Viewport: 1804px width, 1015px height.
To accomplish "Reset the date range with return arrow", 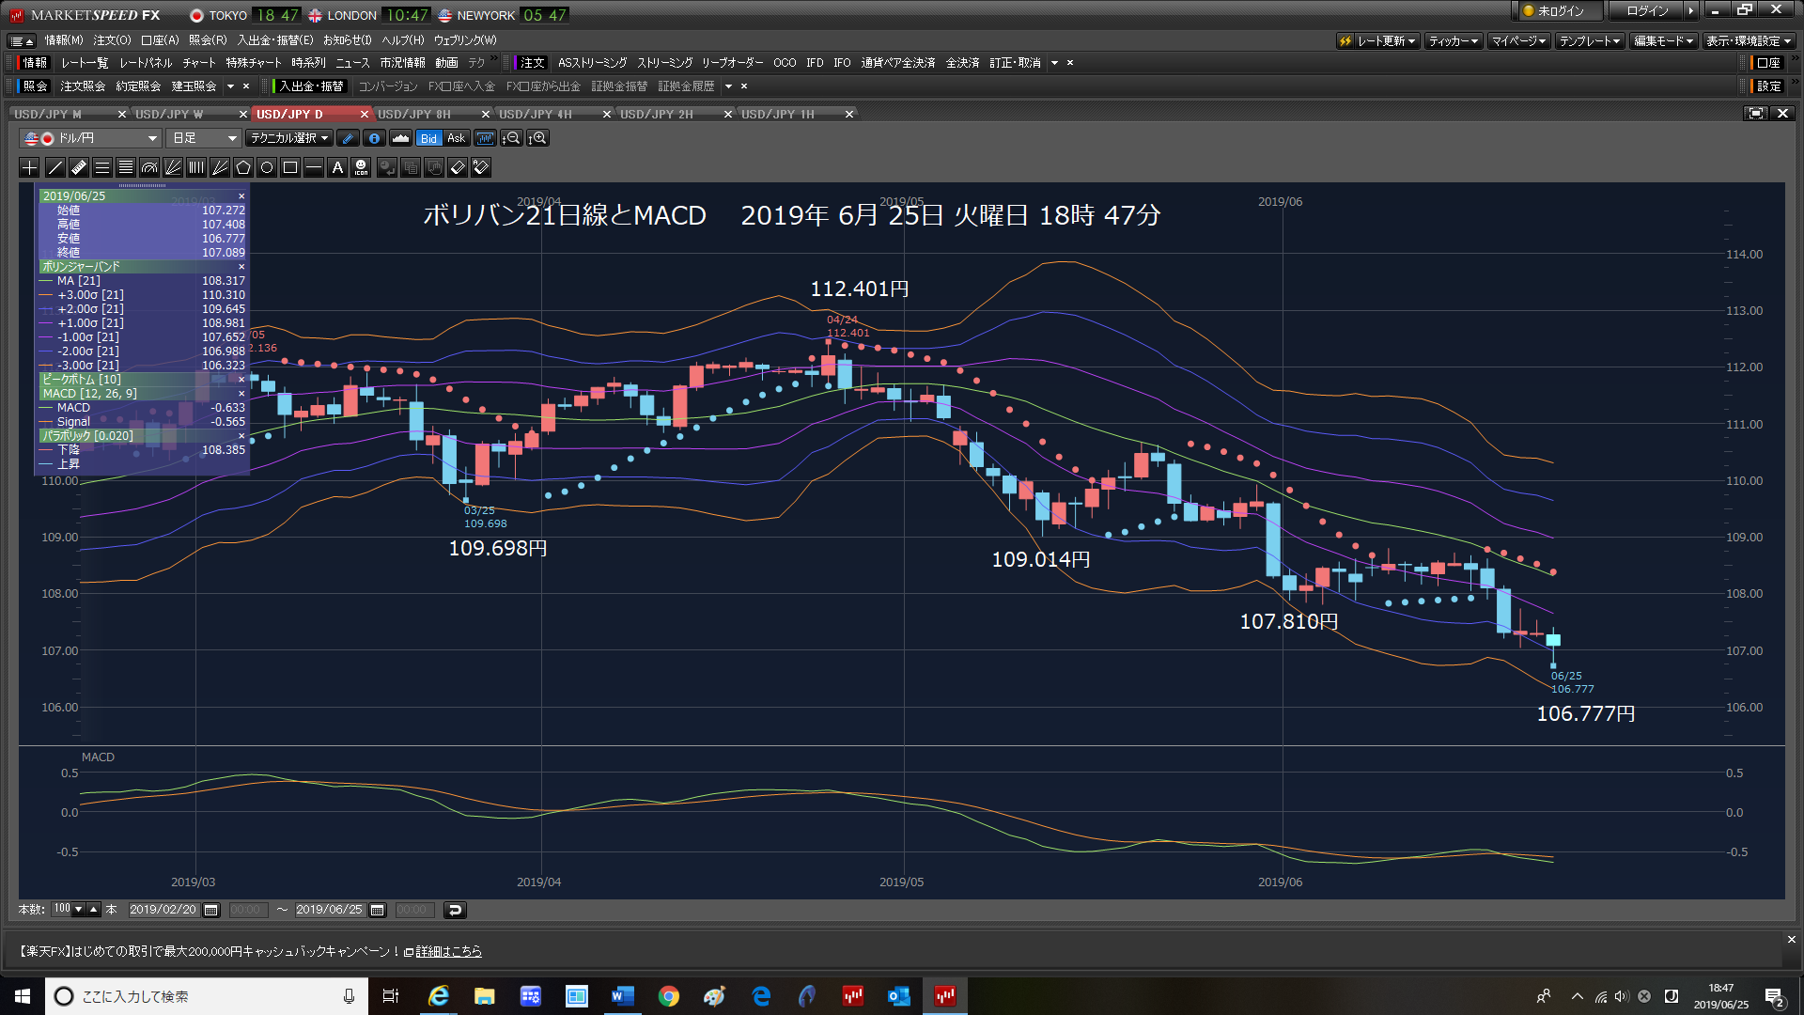I will [x=455, y=910].
